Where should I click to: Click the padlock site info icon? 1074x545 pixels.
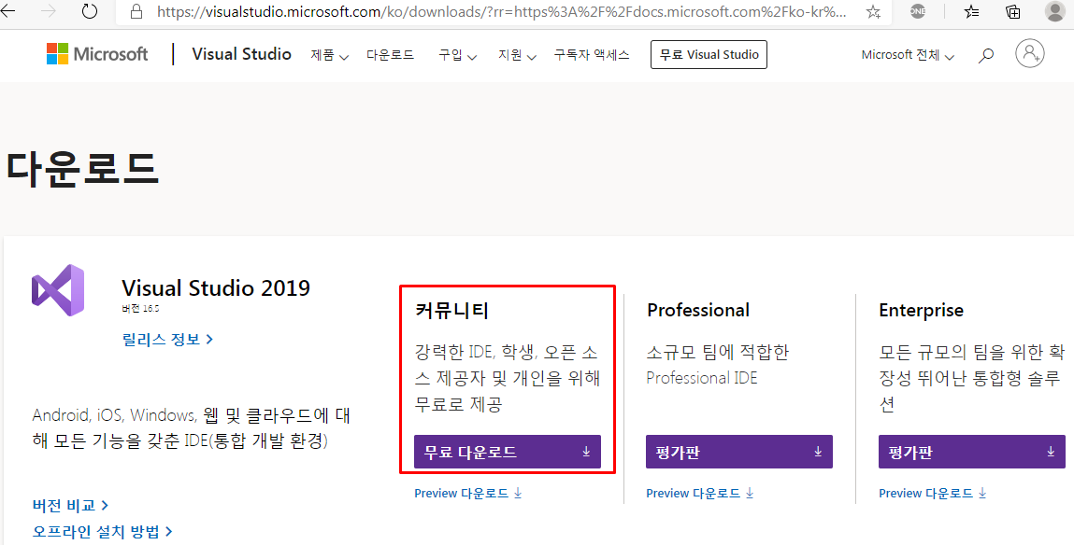136,11
